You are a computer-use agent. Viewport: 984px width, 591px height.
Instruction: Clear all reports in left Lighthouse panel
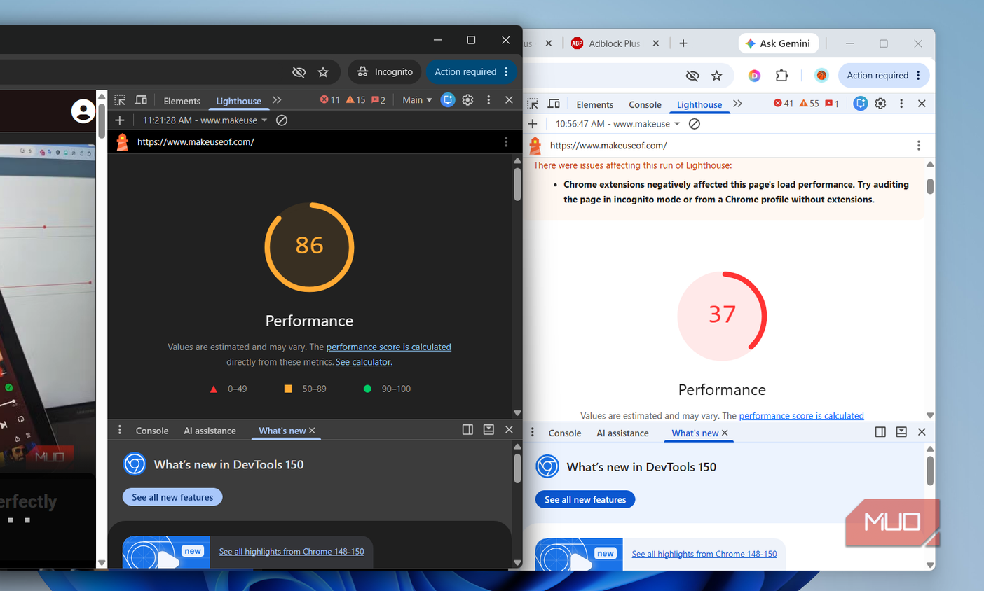[x=282, y=120]
